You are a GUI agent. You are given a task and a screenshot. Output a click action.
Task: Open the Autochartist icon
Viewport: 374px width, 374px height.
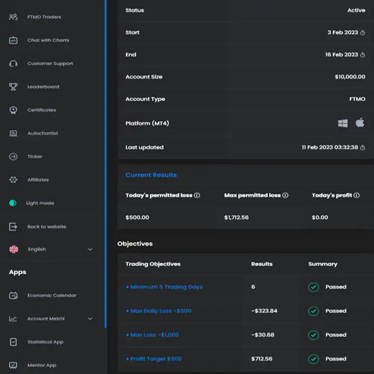pyautogui.click(x=14, y=133)
